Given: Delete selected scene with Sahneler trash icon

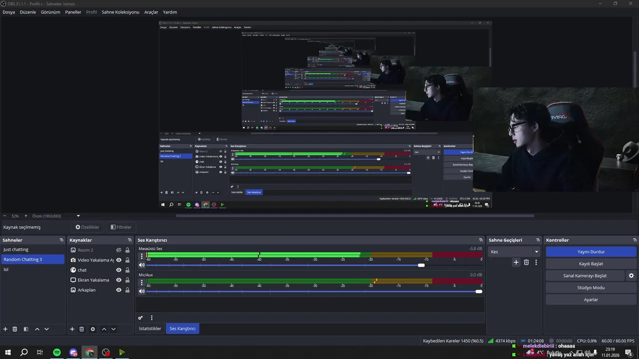Looking at the screenshot, I should click(x=15, y=329).
